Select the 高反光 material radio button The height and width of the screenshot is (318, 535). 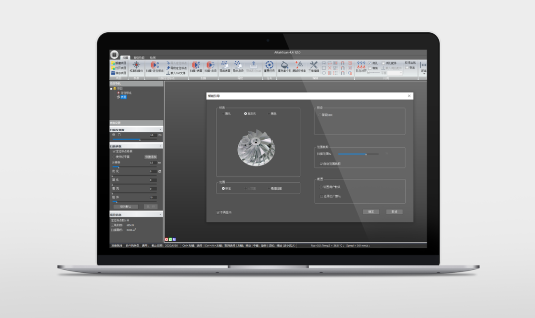[246, 113]
